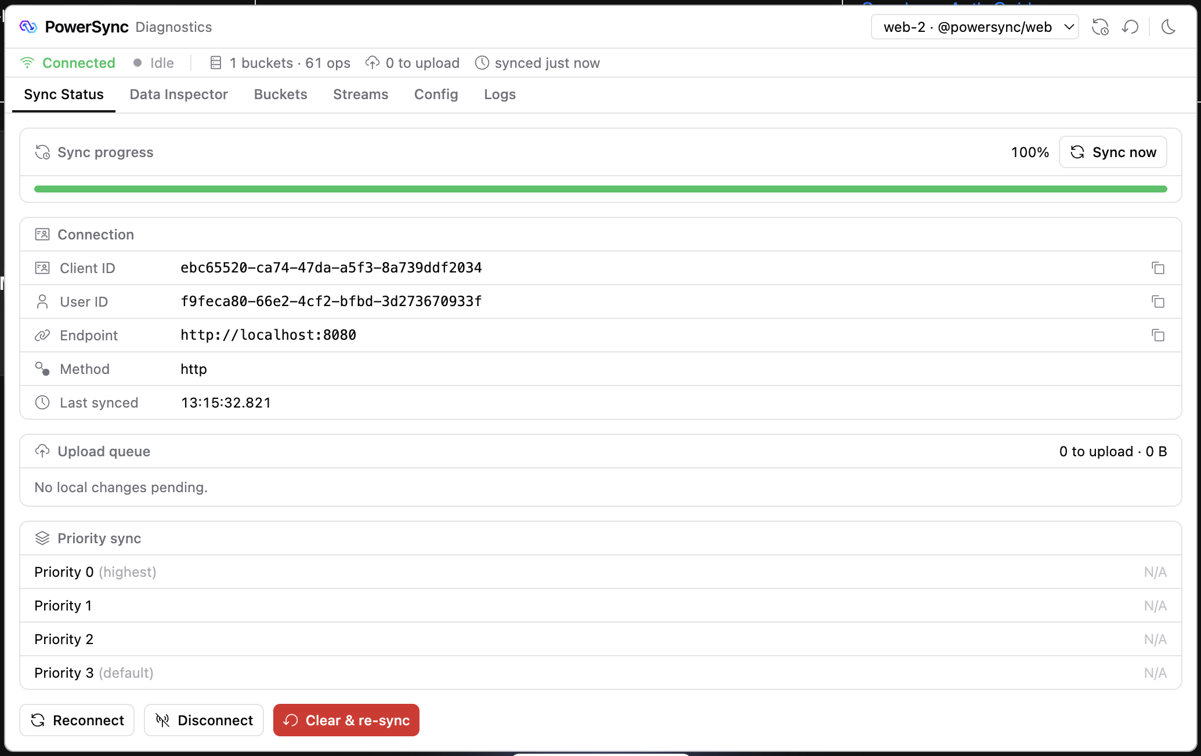Open the Data Inspector tab
The height and width of the screenshot is (756, 1201).
179,94
